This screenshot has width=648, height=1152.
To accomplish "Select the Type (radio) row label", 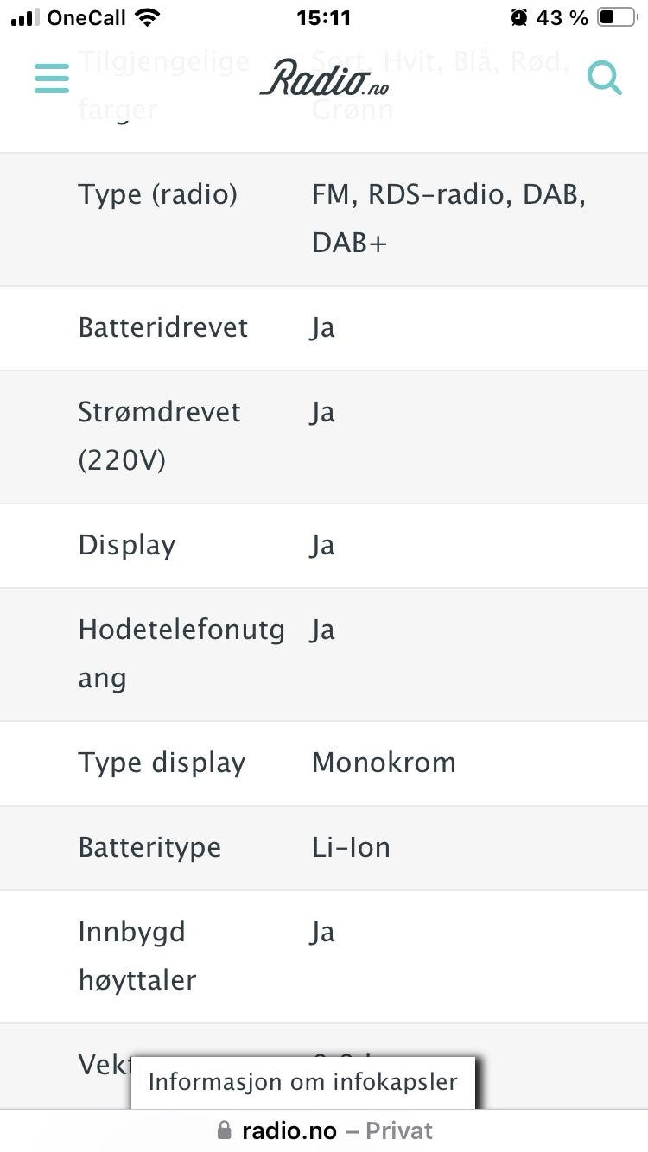I will 158,194.
